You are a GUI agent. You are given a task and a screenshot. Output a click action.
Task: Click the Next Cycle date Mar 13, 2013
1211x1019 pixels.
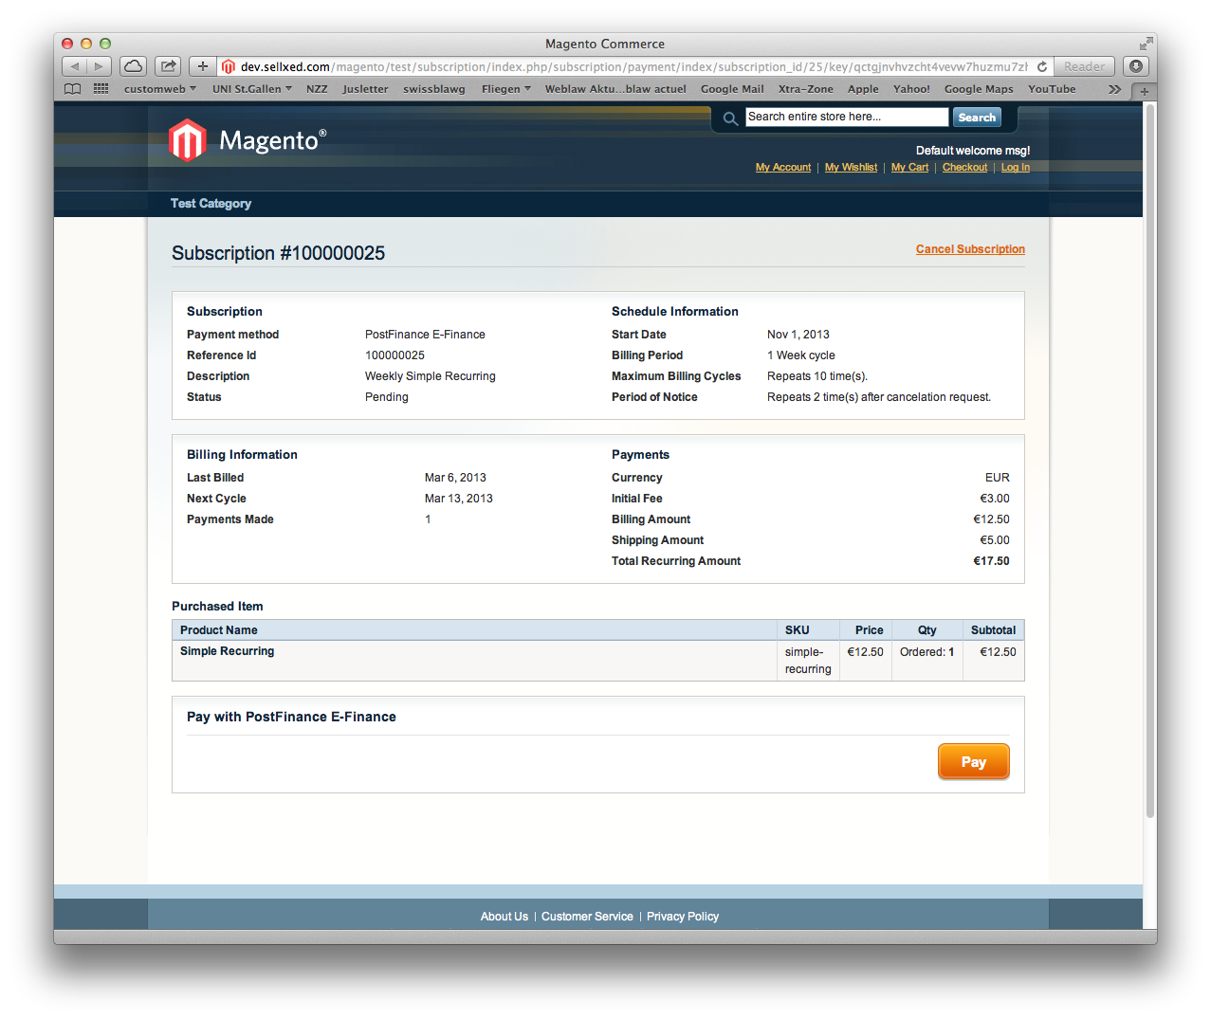tap(459, 499)
